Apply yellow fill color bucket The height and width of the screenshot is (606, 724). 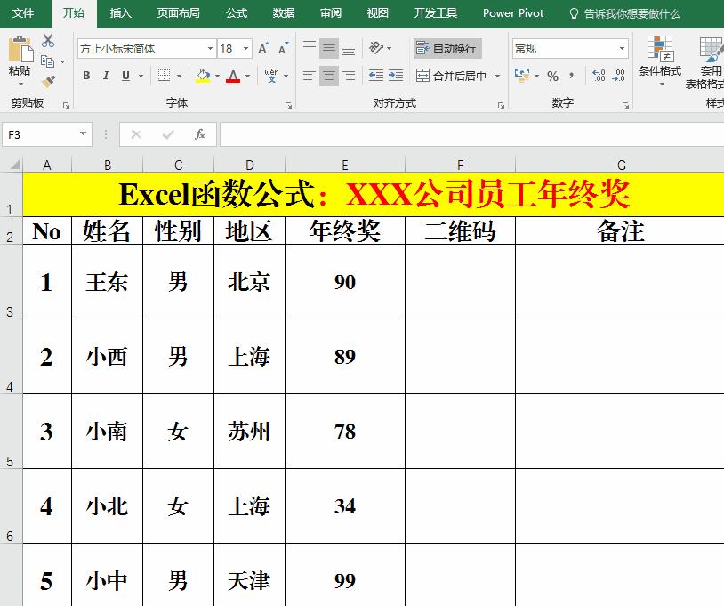(x=203, y=76)
